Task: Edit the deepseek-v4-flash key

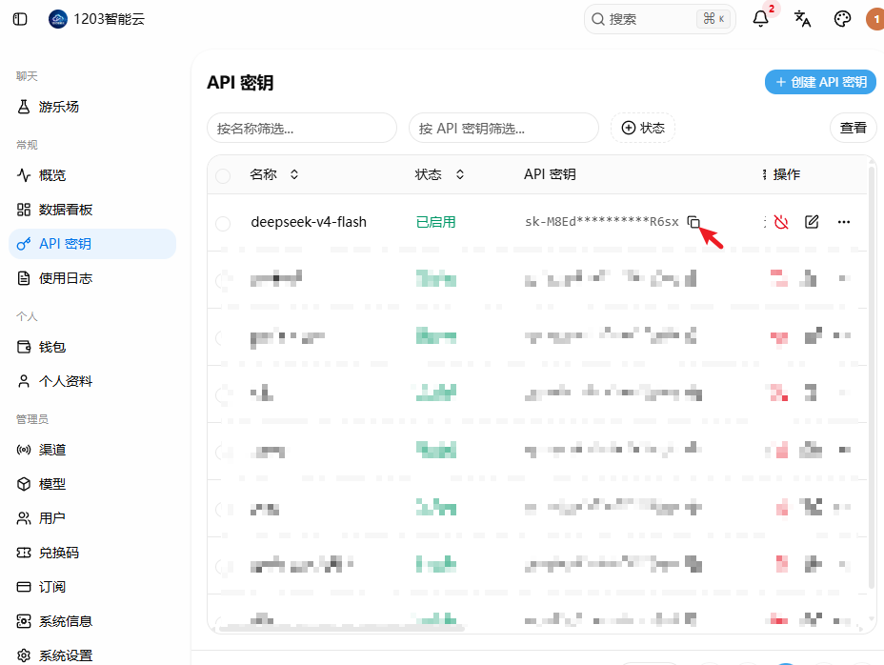Action: pos(812,222)
